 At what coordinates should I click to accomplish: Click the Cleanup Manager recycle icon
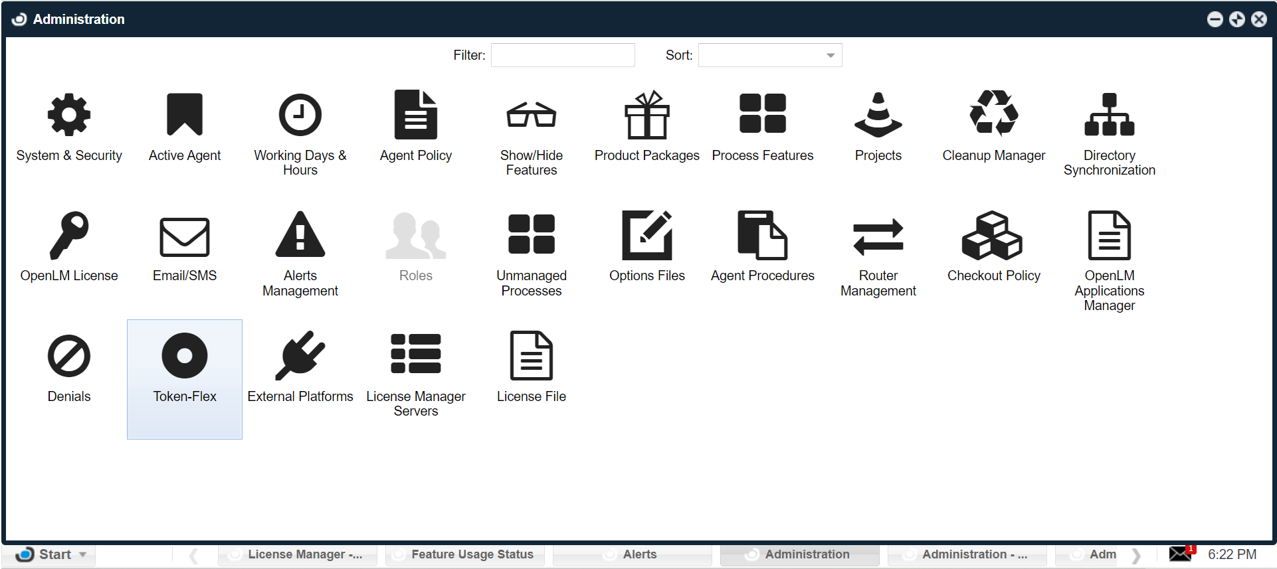[x=993, y=114]
